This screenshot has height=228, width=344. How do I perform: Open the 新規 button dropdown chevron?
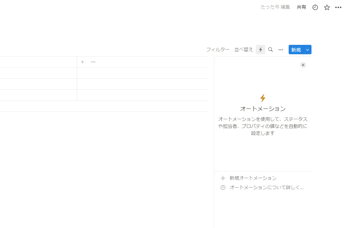(x=307, y=49)
